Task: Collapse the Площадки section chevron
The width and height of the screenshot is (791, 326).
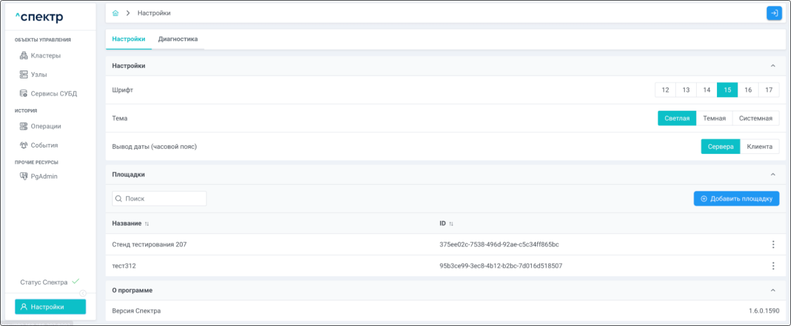Action: click(773, 174)
